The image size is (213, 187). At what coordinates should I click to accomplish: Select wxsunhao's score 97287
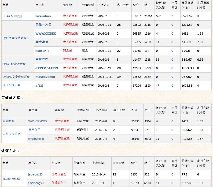pos(137,16)
